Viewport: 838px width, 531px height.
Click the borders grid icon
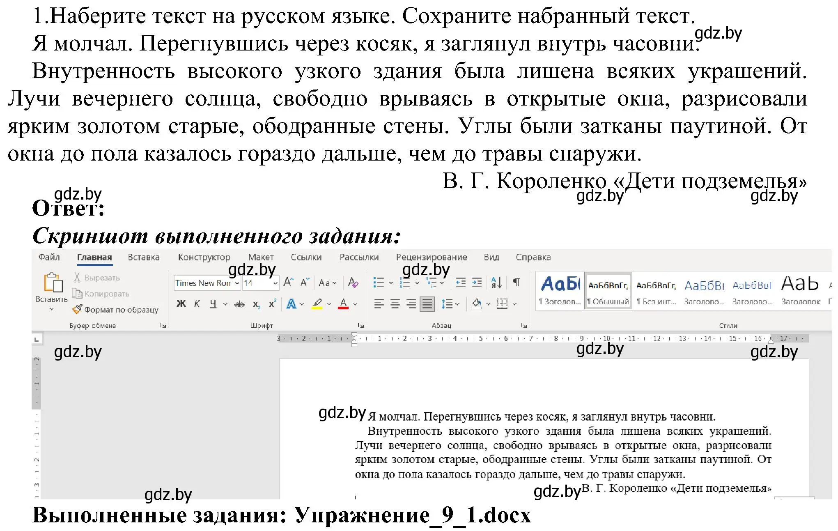pyautogui.click(x=502, y=304)
